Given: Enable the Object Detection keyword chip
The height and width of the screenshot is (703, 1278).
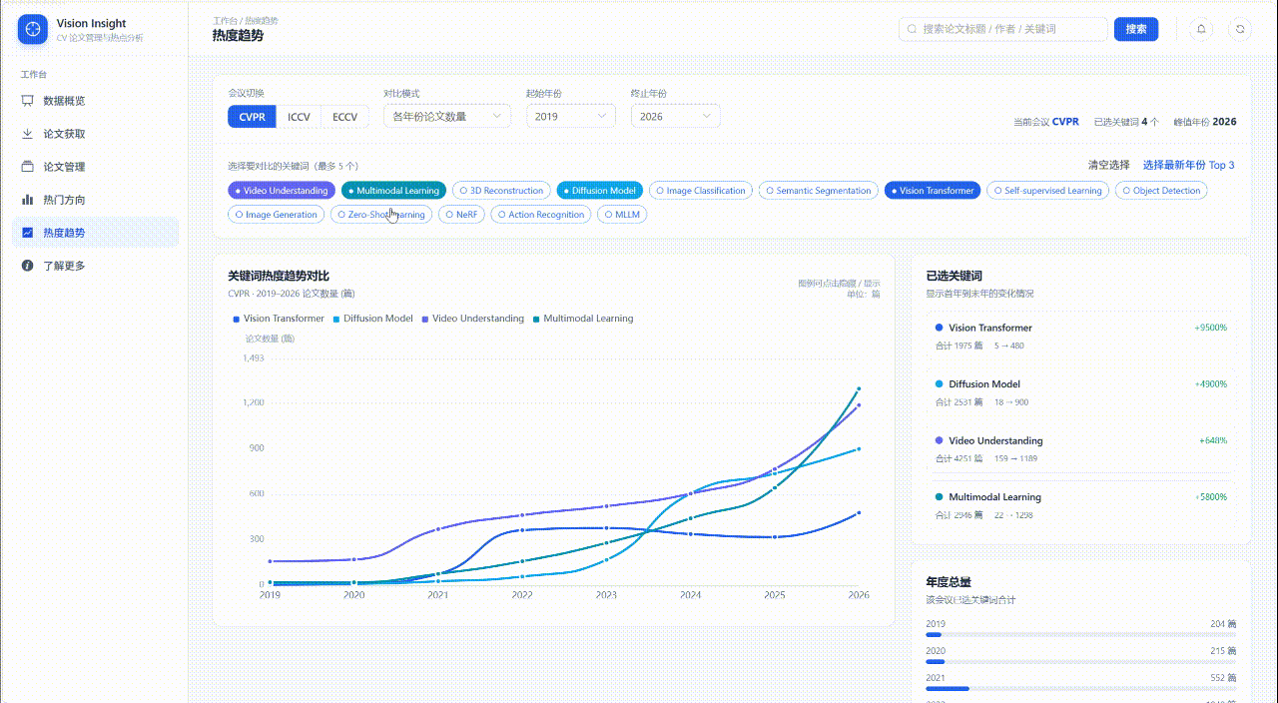Looking at the screenshot, I should click(1161, 191).
